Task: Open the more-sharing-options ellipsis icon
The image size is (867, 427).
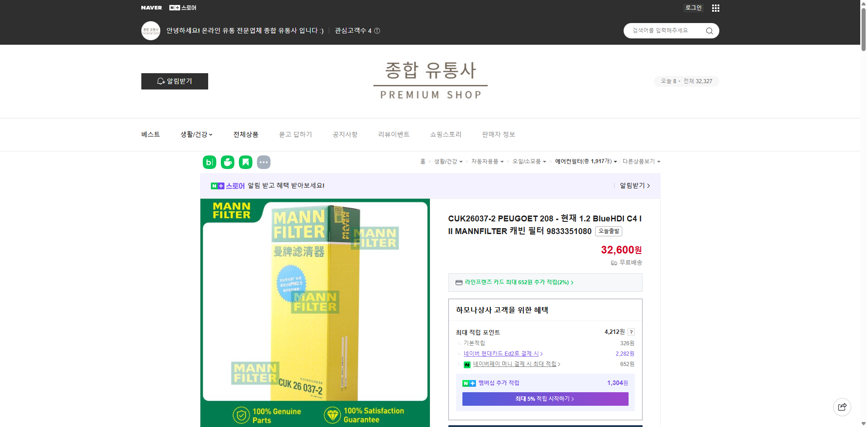Action: (264, 162)
